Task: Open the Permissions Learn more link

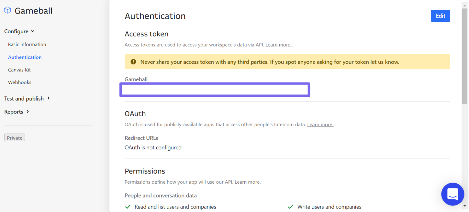Action: coord(247,182)
